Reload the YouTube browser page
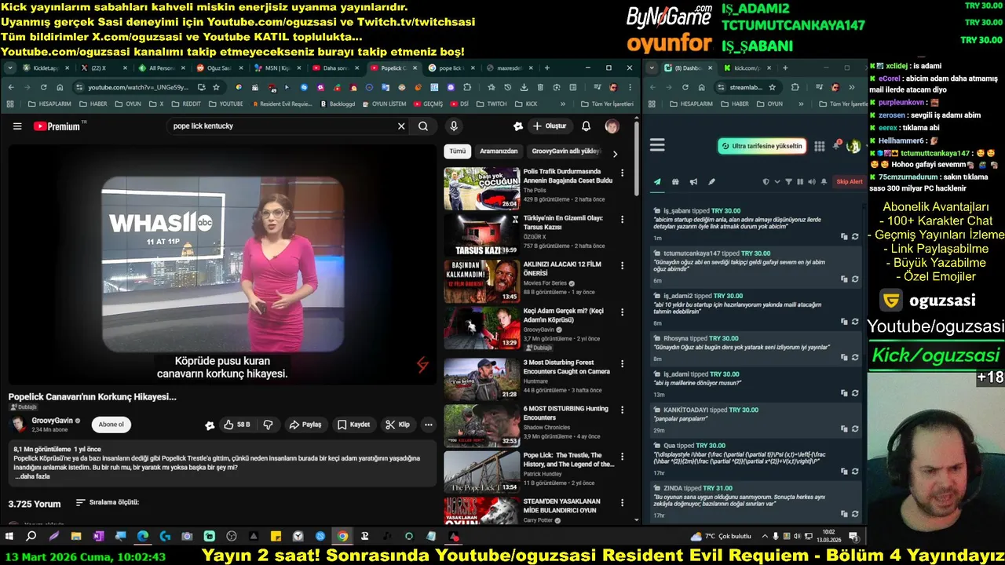Screen dimensions: 1005x565 (43, 87)
